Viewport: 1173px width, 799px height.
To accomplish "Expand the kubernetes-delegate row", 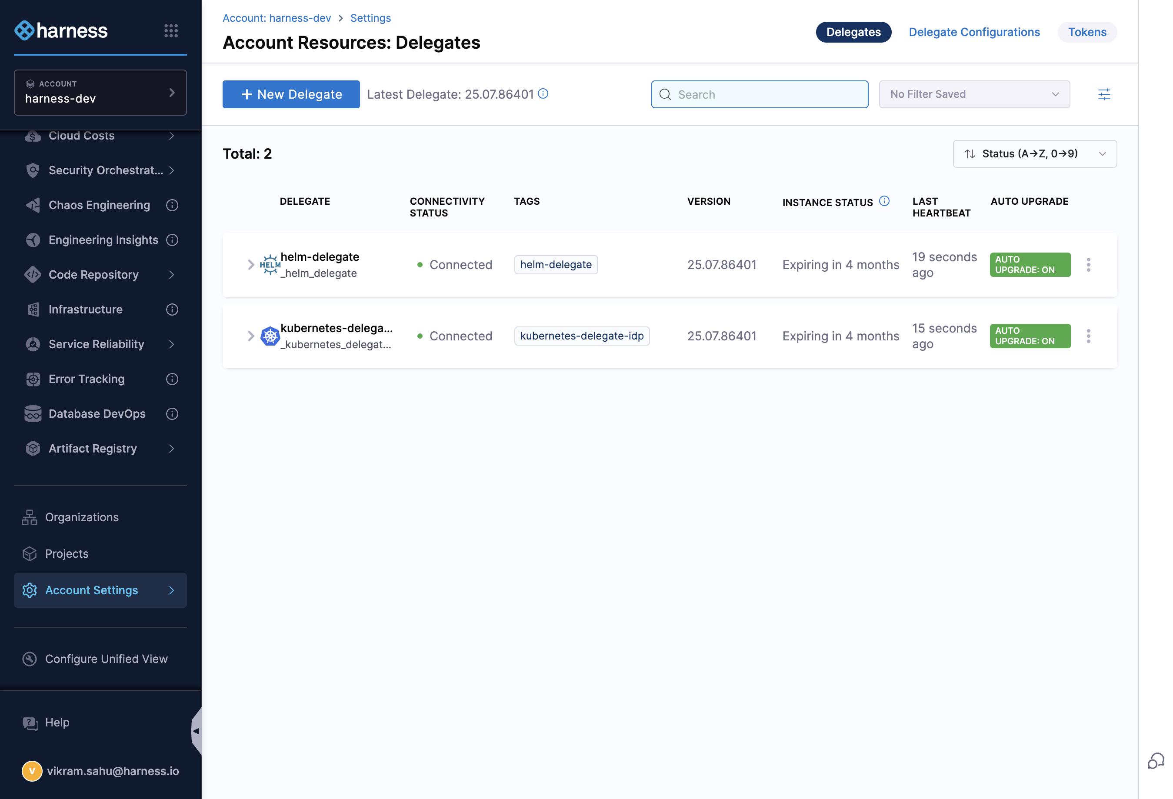I will (251, 336).
